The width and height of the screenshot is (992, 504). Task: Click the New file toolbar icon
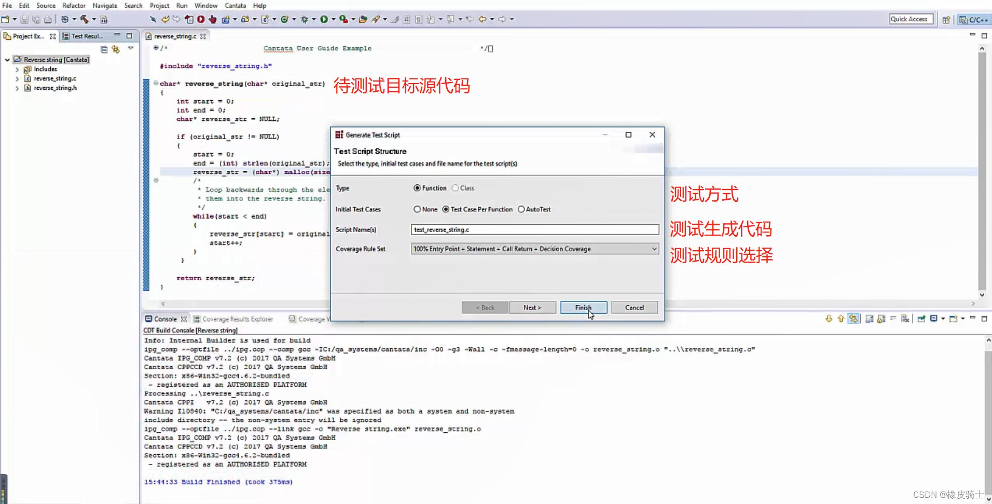tap(6, 19)
